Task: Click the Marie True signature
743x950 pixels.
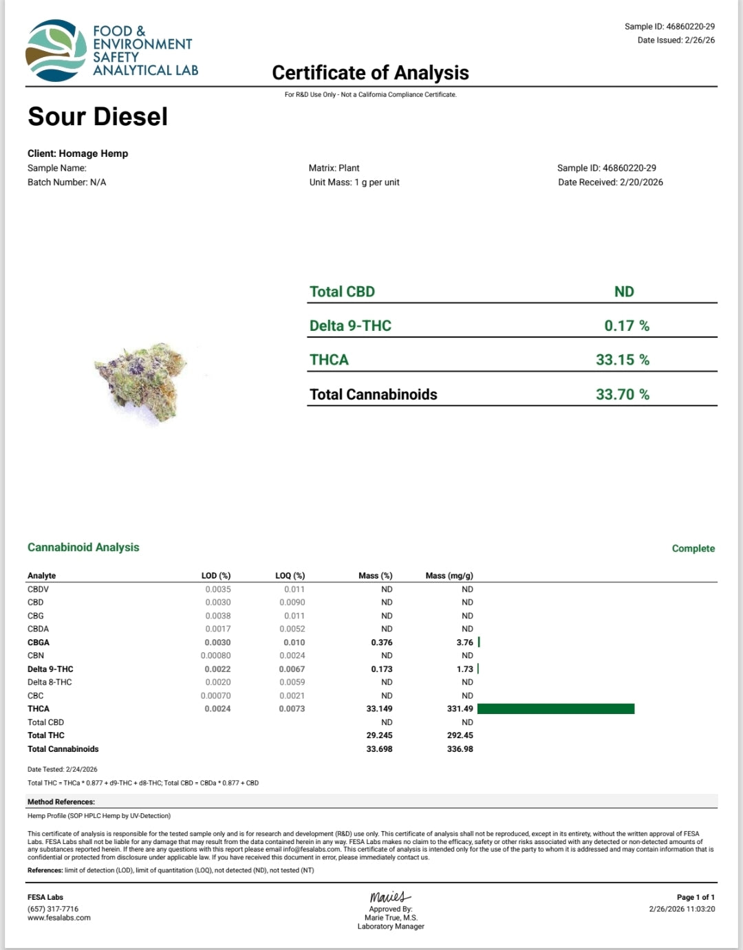Action: pyautogui.click(x=390, y=896)
